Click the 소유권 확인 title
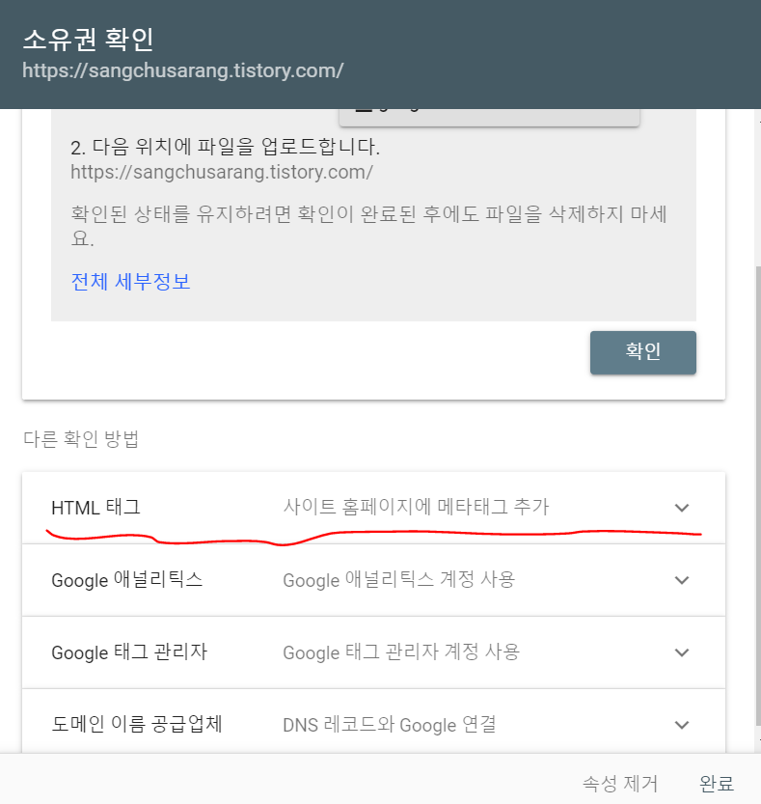 (x=88, y=39)
